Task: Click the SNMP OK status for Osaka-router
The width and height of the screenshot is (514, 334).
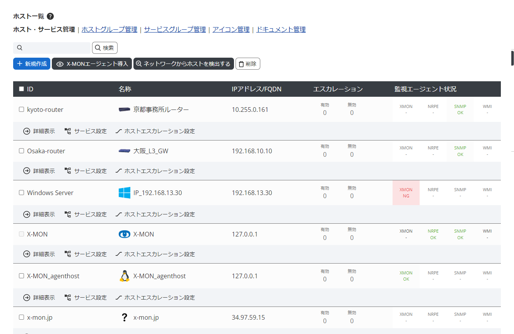Action: pyautogui.click(x=460, y=151)
